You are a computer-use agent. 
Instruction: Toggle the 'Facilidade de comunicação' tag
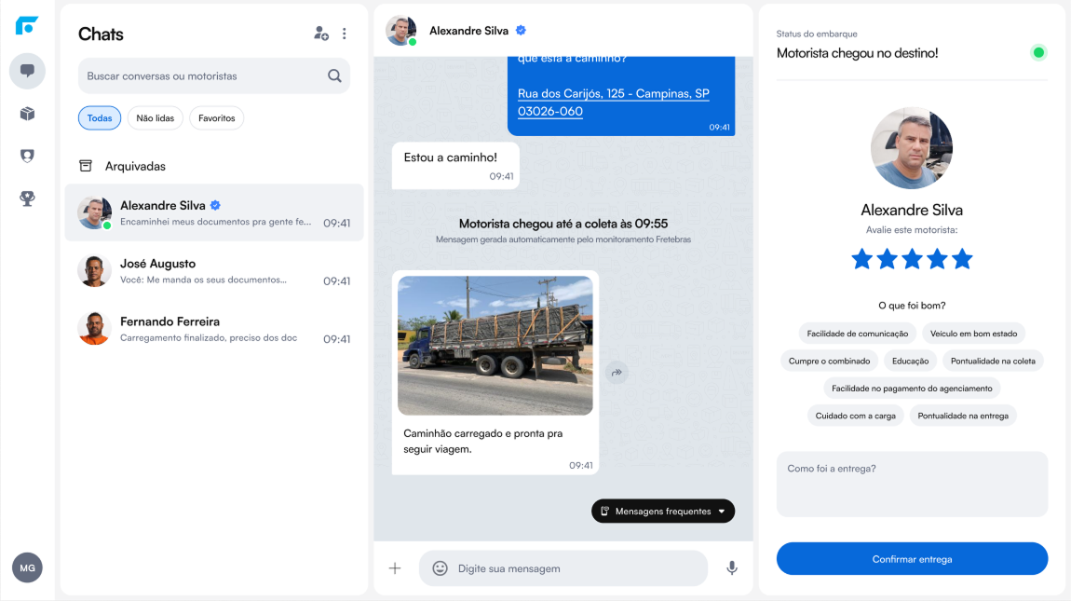click(857, 334)
